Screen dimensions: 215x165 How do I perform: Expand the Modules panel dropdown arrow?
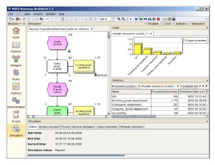click(x=20, y=23)
